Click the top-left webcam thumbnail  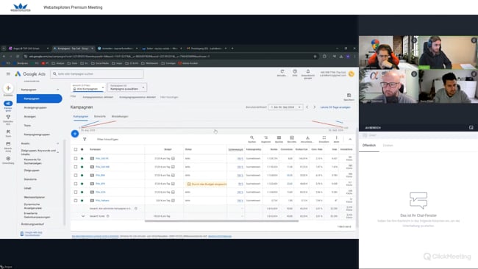click(388, 52)
